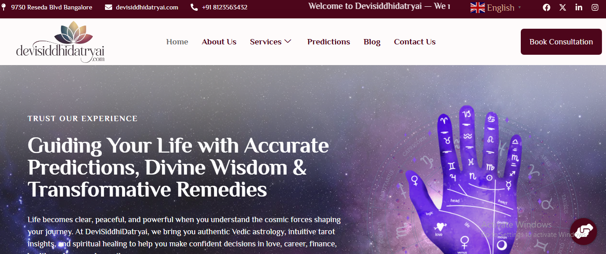Click the location pin icon
Viewport: 606px width, 254px height.
[4, 7]
